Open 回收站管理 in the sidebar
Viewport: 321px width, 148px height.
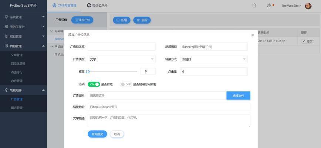click(x=18, y=64)
